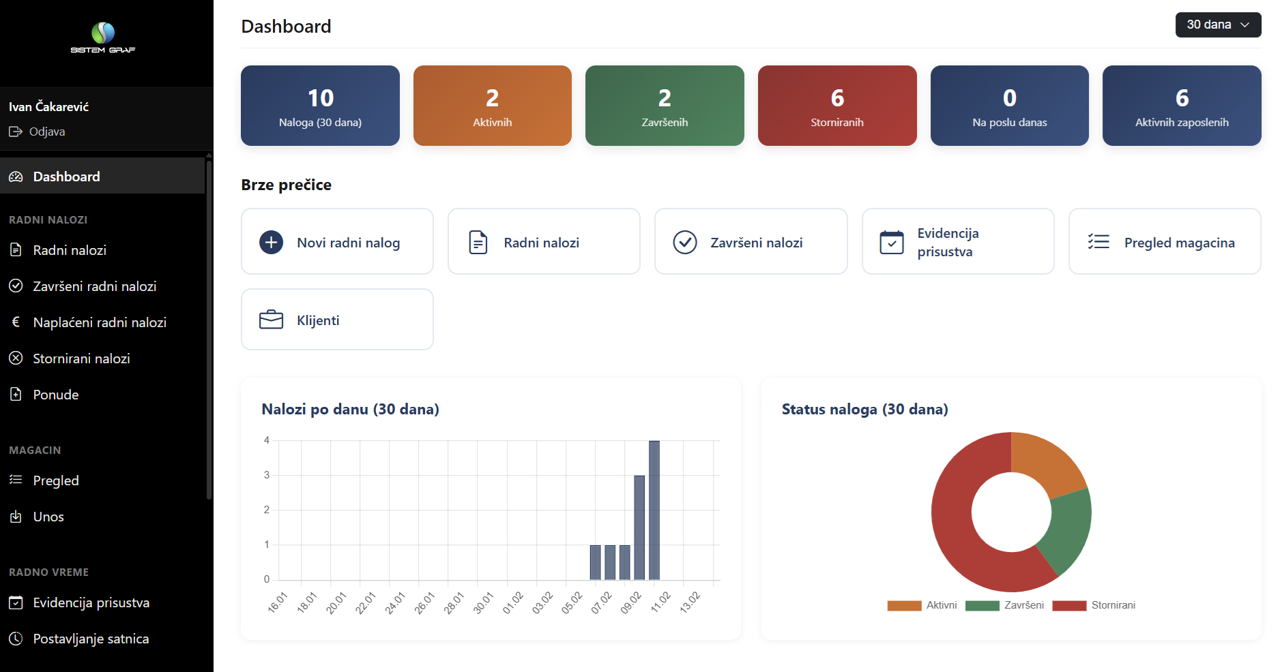The width and height of the screenshot is (1282, 672).
Task: Click the document icon on Radni nalozi shortcut
Action: coord(478,242)
